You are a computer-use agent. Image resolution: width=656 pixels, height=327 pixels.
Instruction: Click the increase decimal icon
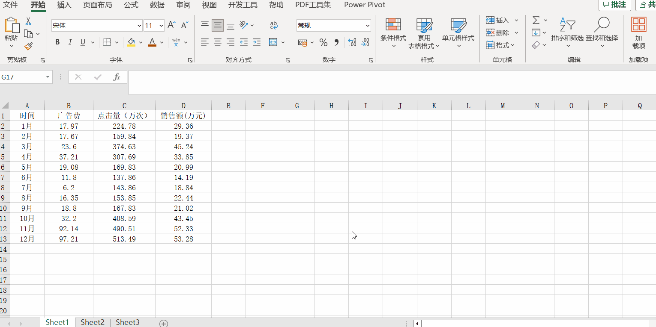pyautogui.click(x=352, y=42)
